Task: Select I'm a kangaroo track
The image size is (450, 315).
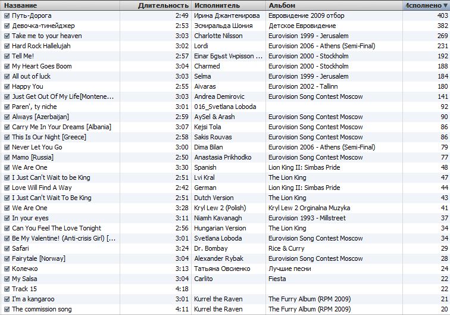Action: (x=33, y=299)
